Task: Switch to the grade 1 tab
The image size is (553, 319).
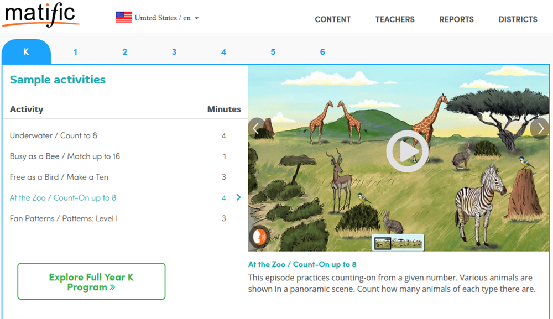Action: tap(75, 52)
